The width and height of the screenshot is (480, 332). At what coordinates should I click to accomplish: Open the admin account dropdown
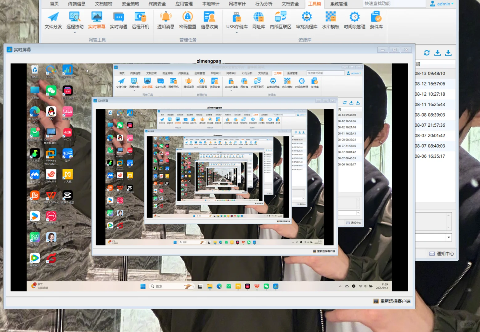click(x=442, y=4)
